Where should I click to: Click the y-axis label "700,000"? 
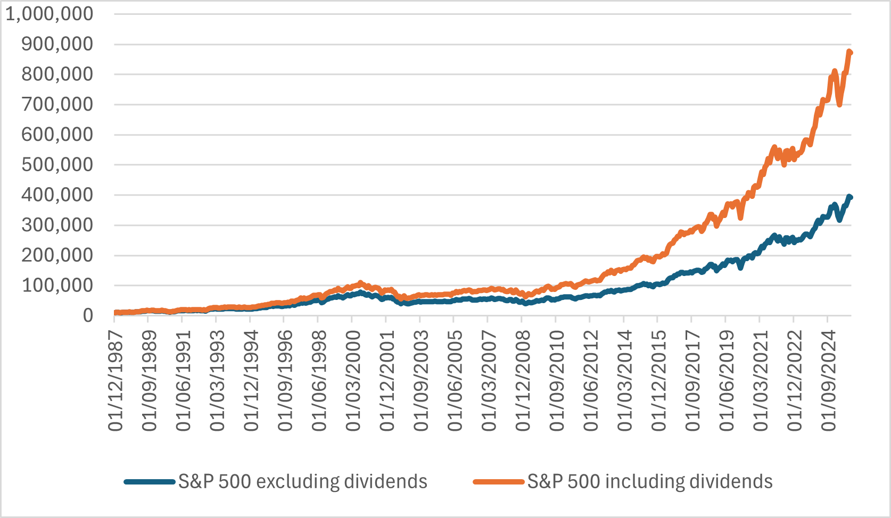pyautogui.click(x=57, y=104)
